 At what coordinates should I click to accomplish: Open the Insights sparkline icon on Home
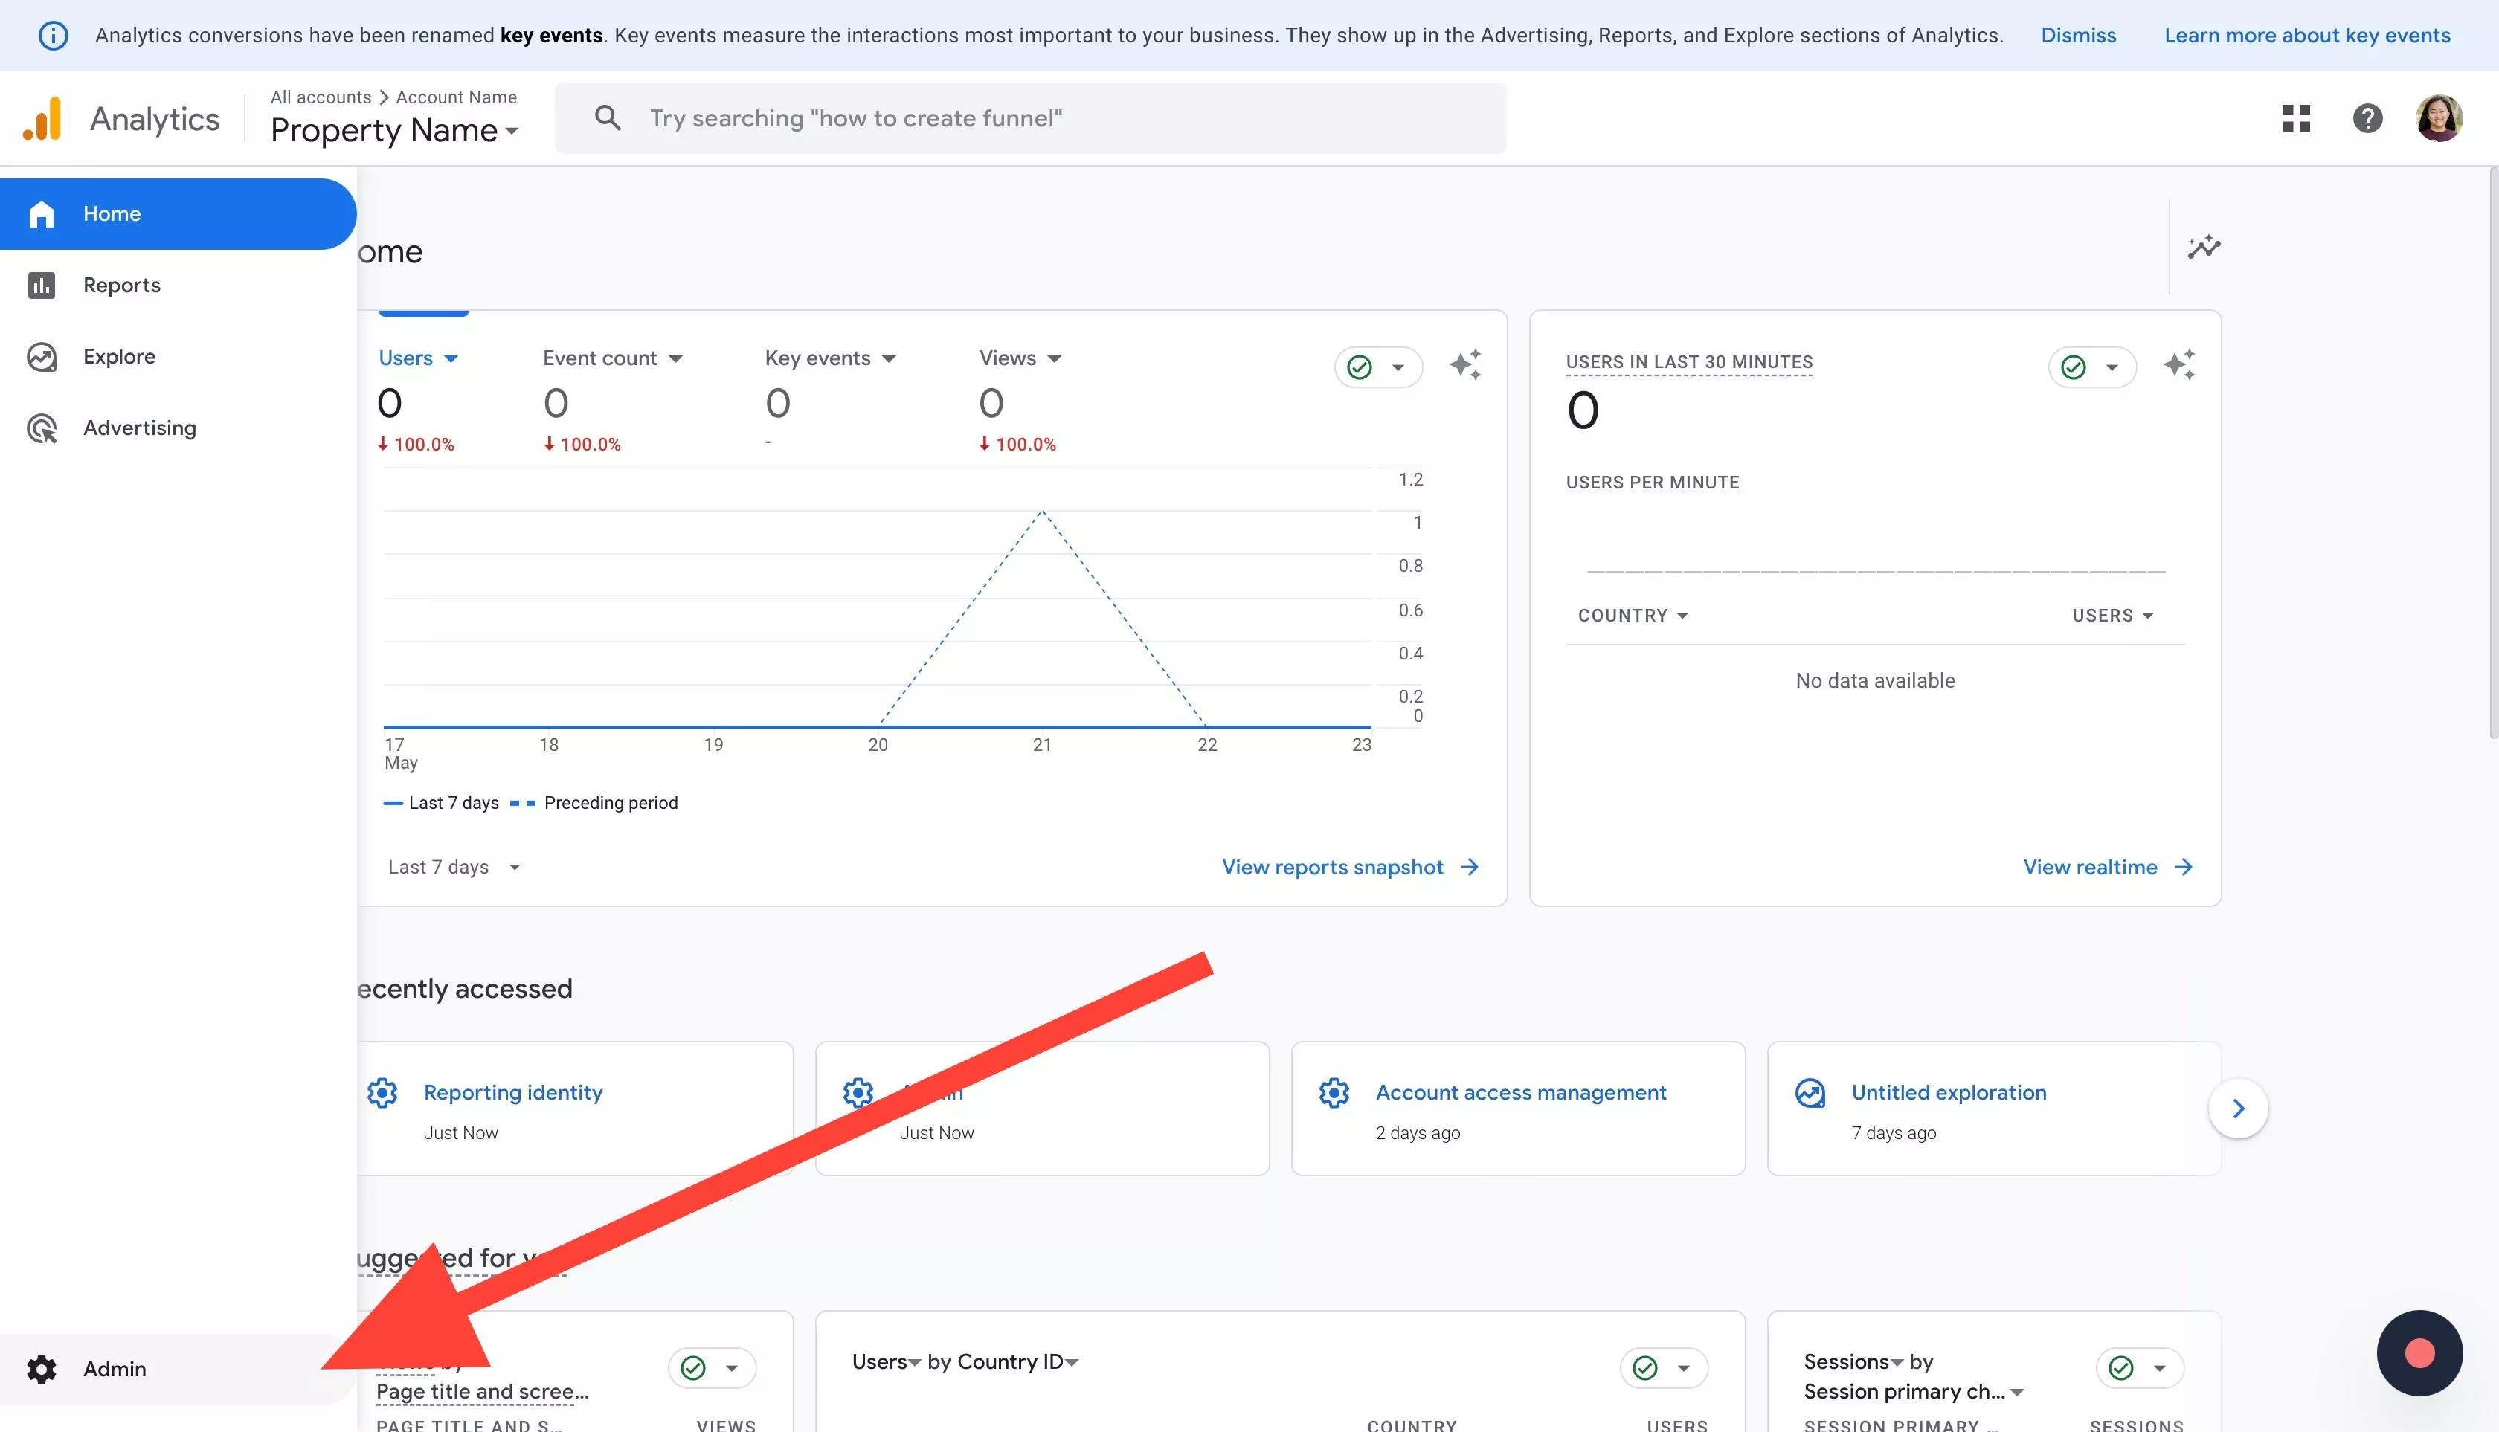2203,247
